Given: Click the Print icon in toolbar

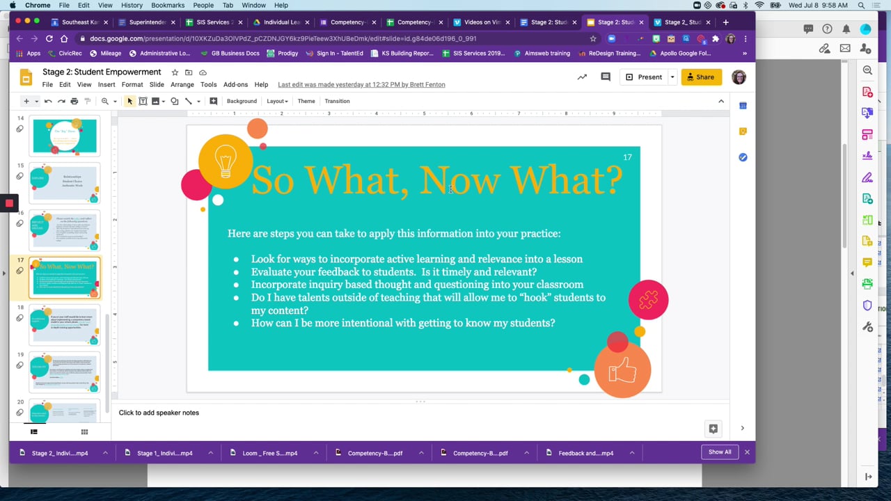Looking at the screenshot, I should tap(74, 102).
